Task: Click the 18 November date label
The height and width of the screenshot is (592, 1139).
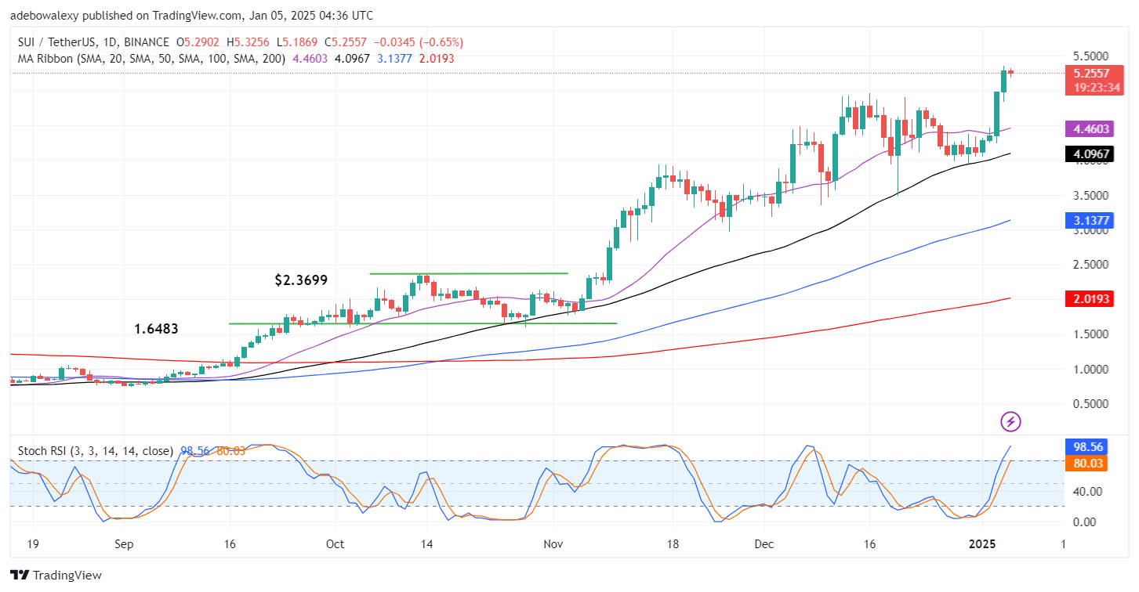Action: click(672, 543)
